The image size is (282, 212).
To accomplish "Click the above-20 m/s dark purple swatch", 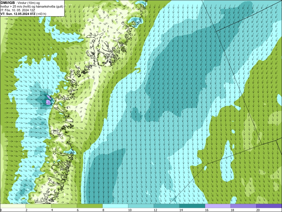I will tap(269, 206).
